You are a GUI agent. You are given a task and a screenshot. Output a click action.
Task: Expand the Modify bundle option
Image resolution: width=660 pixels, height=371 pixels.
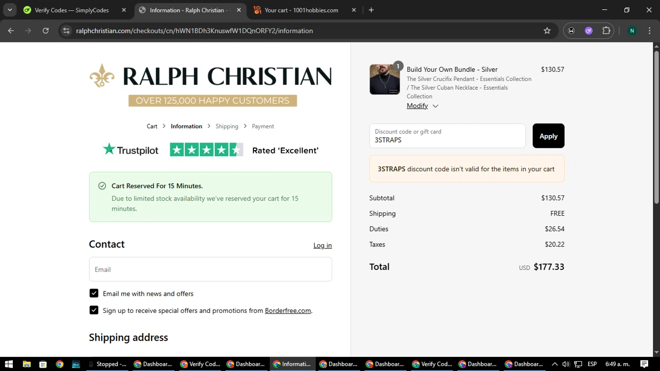(x=422, y=106)
